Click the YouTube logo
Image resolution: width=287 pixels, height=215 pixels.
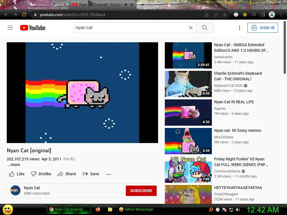33,28
